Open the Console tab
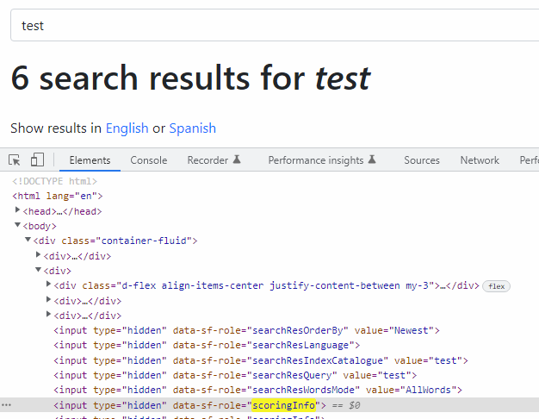This screenshot has height=419, width=539. [x=148, y=160]
